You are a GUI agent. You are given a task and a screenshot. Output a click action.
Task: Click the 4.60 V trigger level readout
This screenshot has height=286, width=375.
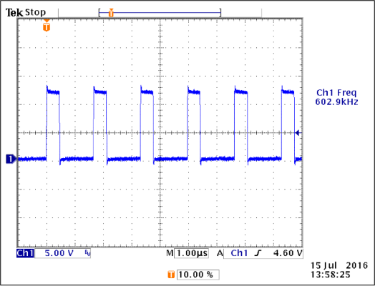click(x=288, y=253)
